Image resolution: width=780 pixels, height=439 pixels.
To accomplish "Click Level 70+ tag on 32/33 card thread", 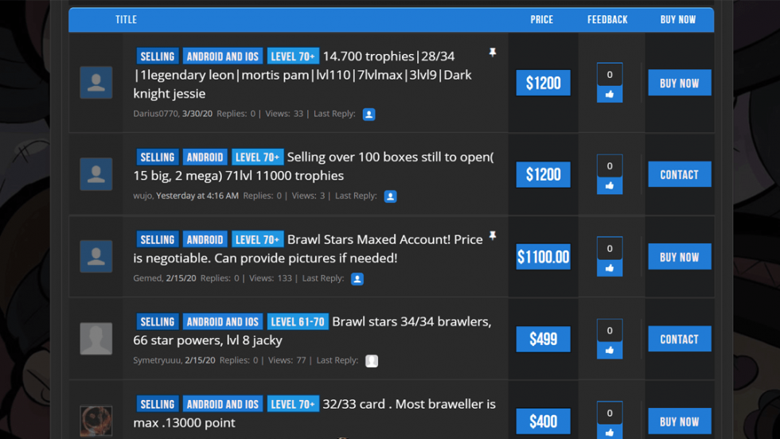I will coord(293,404).
